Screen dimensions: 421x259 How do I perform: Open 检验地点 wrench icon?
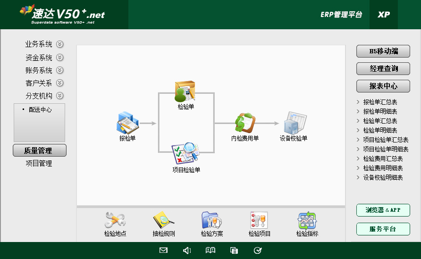coord(115,220)
